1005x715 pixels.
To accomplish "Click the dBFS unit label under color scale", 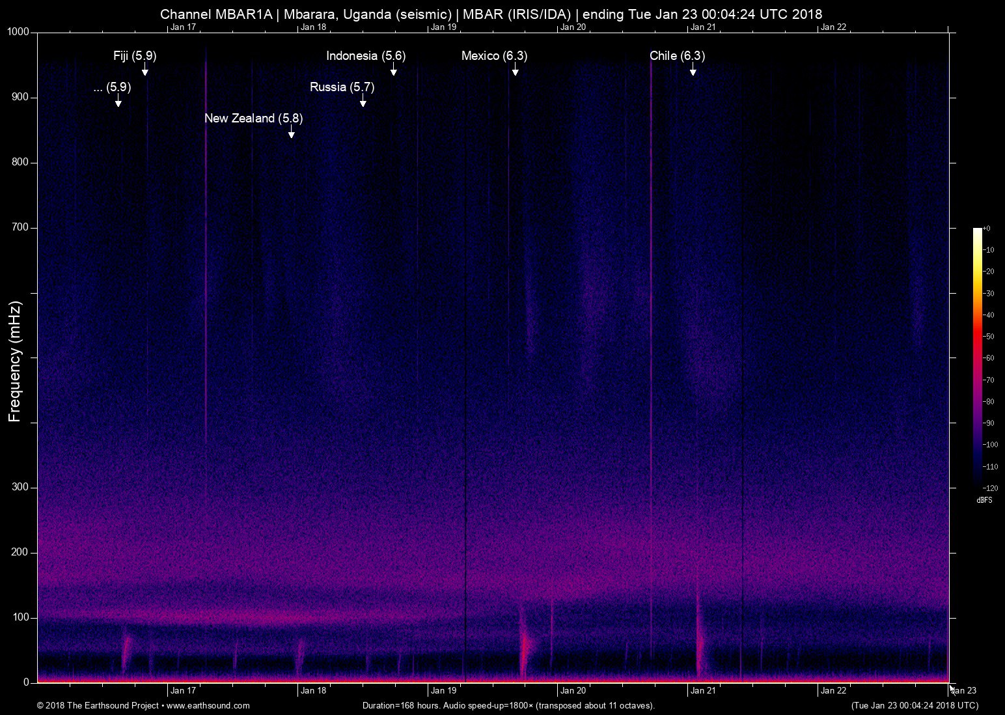I will [984, 500].
